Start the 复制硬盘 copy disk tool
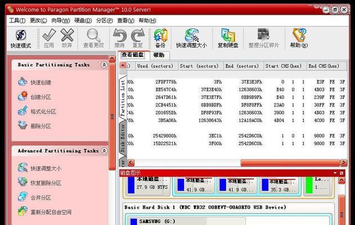The width and height of the screenshot is (355, 225). pos(228,38)
